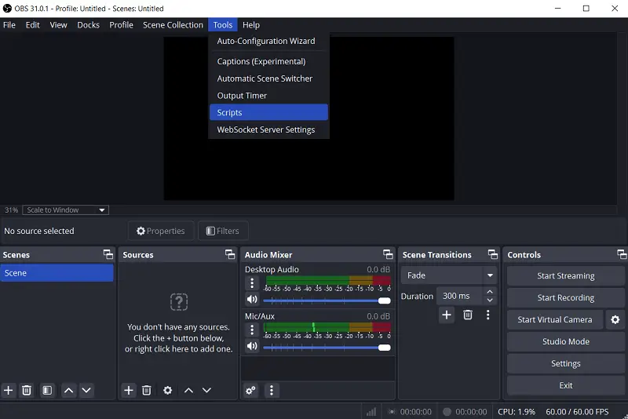
Task: Open the Profile menu
Action: pyautogui.click(x=121, y=25)
